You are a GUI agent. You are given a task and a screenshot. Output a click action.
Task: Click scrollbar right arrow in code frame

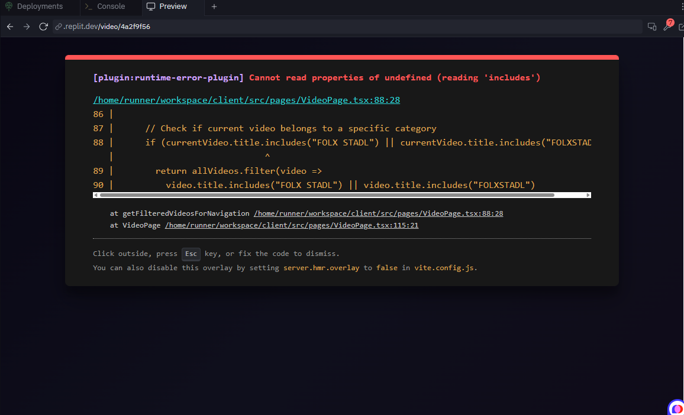588,195
